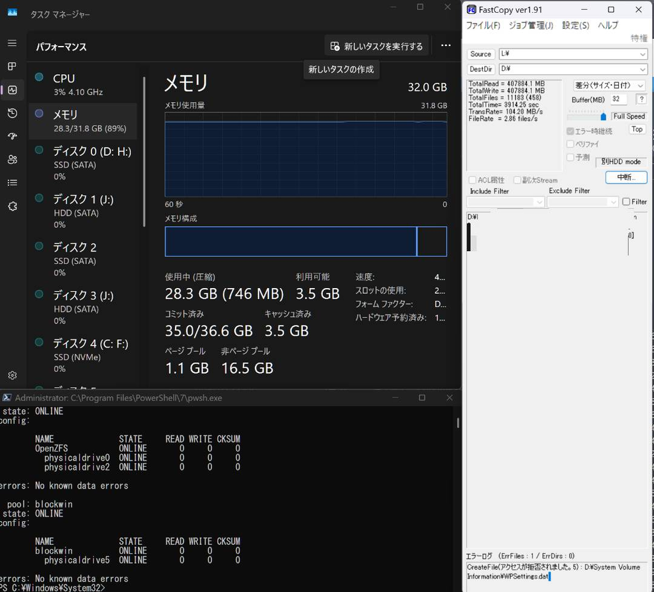Adjust the FastCopy speed slider
Image resolution: width=654 pixels, height=592 pixels.
coord(603,116)
